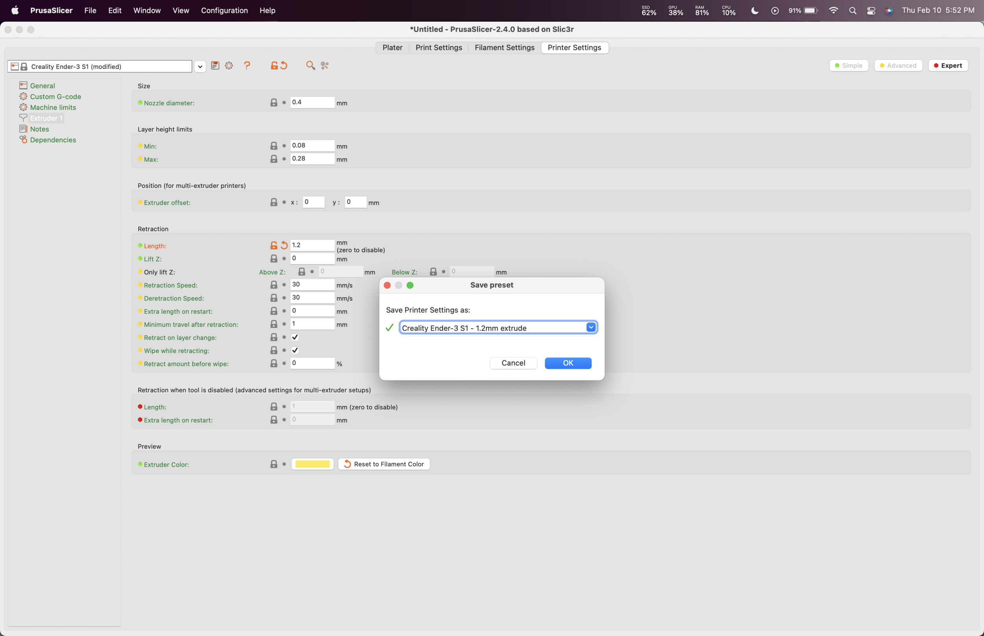Click the Retract amount before wipe field

[x=312, y=363]
